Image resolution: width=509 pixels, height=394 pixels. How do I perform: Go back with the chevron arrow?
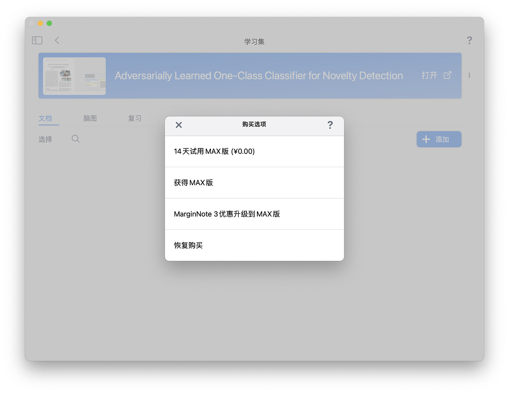pos(57,40)
